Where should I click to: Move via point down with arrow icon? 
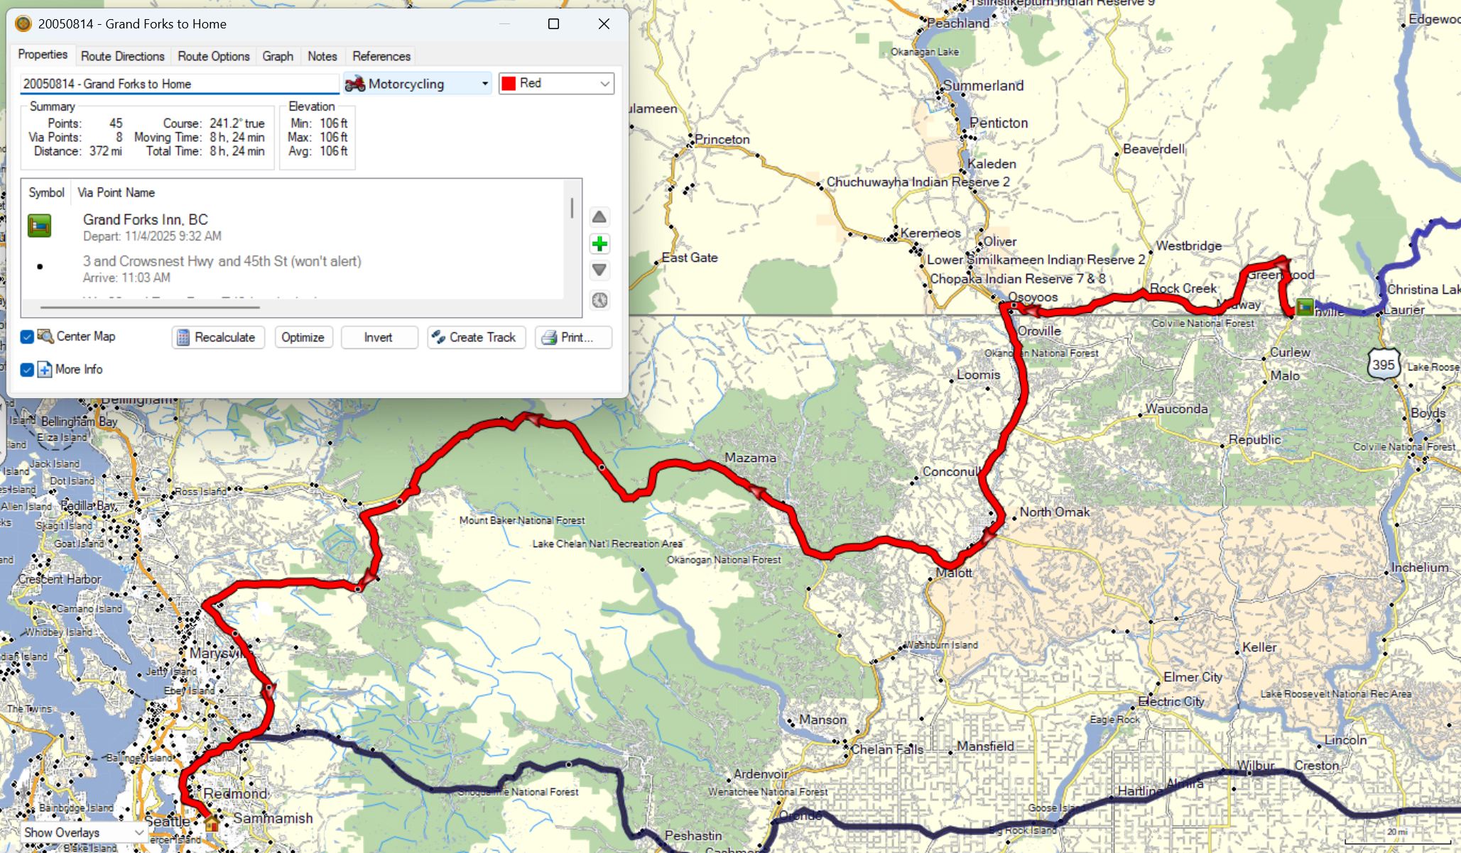(599, 270)
